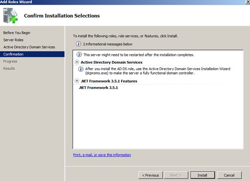250x181 pixels.
Task: Click the info icon beside '2 informational messages below'
Action: pos(78,44)
